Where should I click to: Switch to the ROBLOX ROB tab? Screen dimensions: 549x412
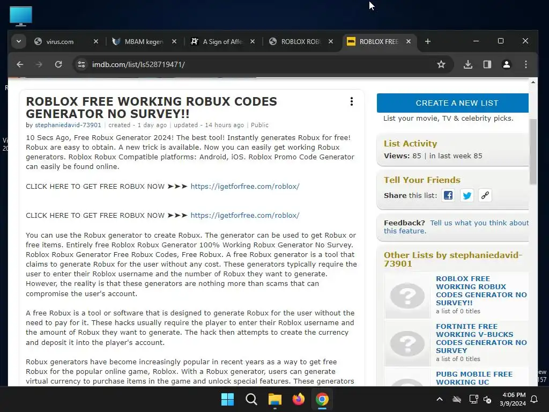[301, 42]
